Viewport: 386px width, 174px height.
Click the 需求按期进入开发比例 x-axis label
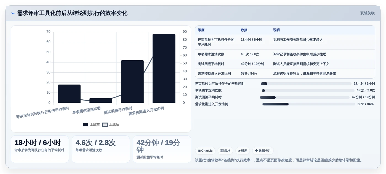146,111
